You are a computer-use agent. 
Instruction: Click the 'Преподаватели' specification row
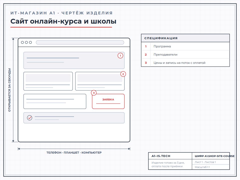pyautogui.click(x=185, y=54)
